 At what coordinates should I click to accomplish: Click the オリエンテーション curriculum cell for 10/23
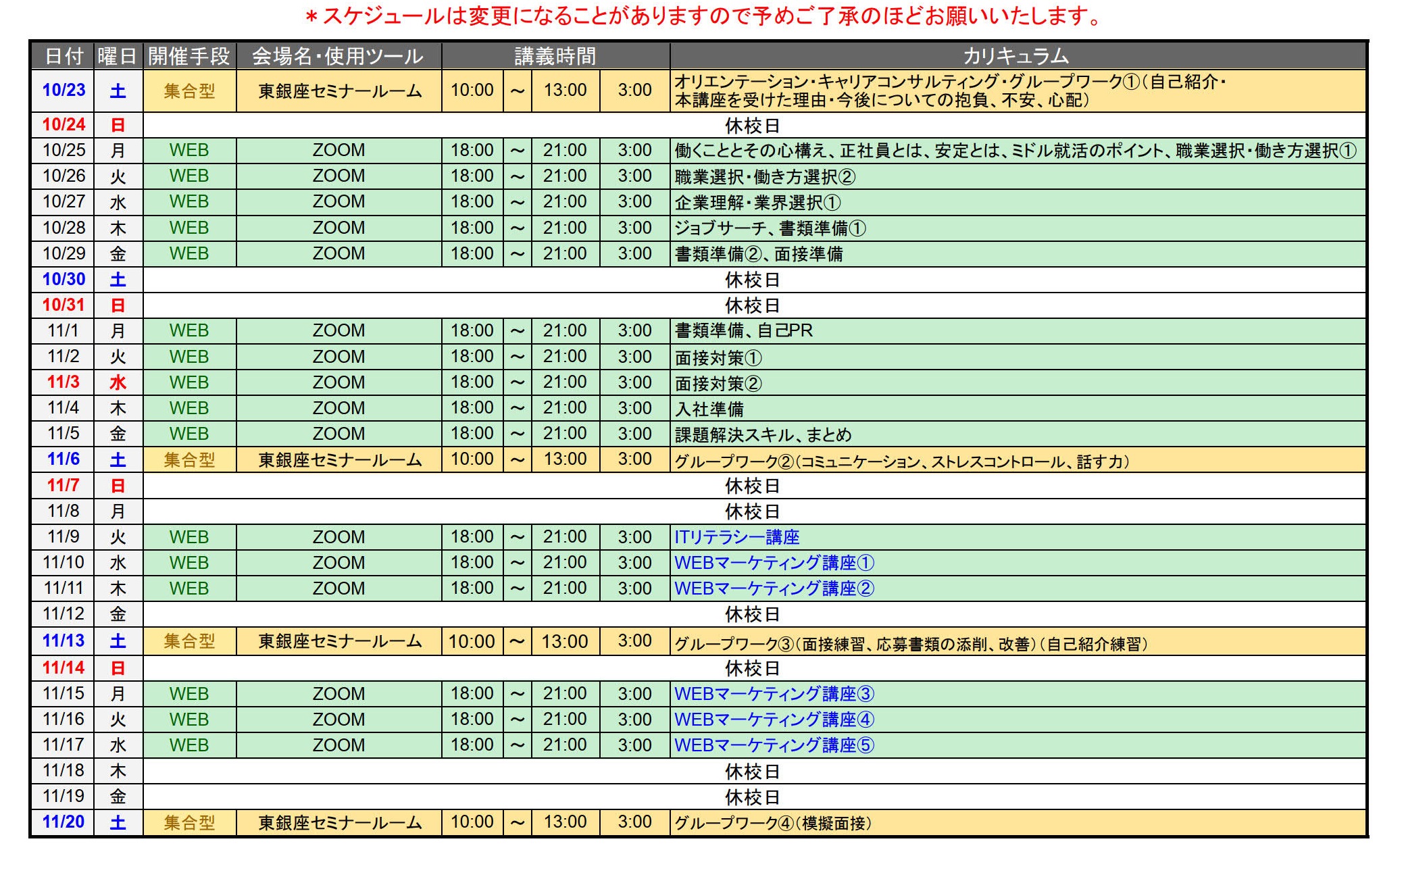[1018, 91]
